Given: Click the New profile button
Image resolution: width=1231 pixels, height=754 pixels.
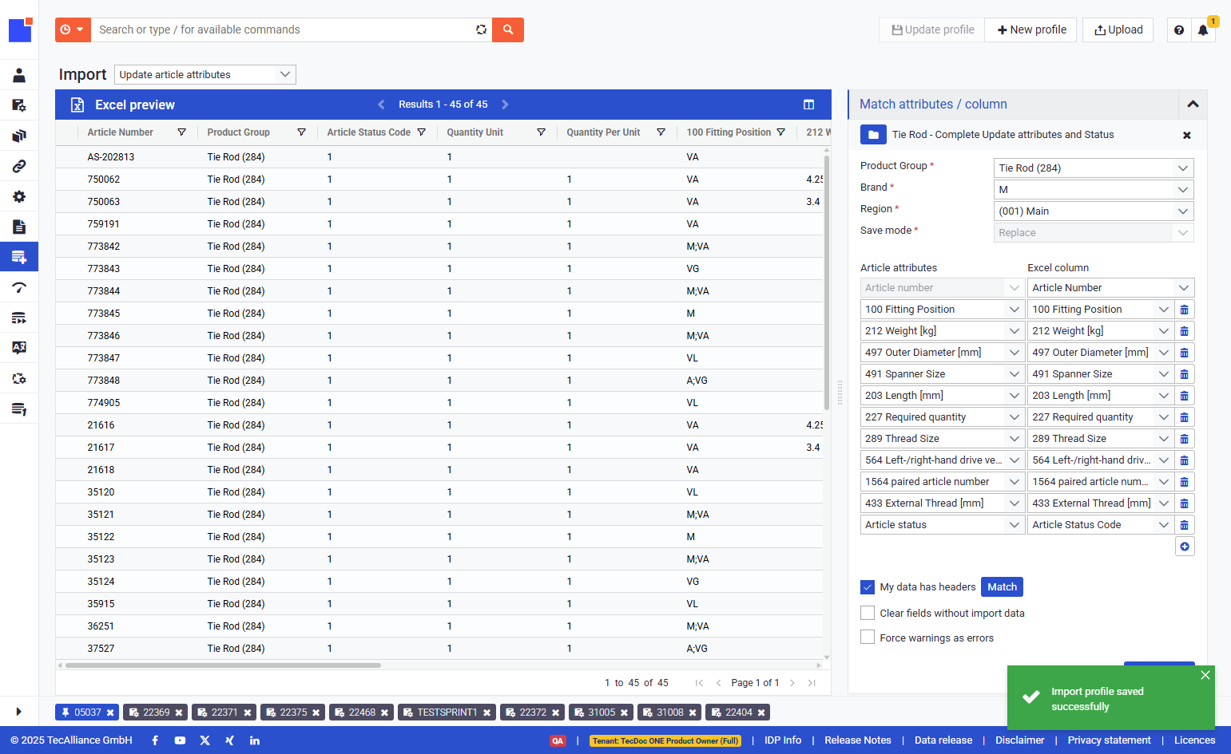Looking at the screenshot, I should [1031, 30].
